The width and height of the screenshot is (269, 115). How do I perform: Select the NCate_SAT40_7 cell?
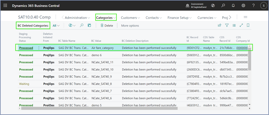click(101, 91)
